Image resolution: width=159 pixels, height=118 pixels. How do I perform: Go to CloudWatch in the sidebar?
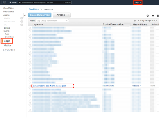(9, 8)
